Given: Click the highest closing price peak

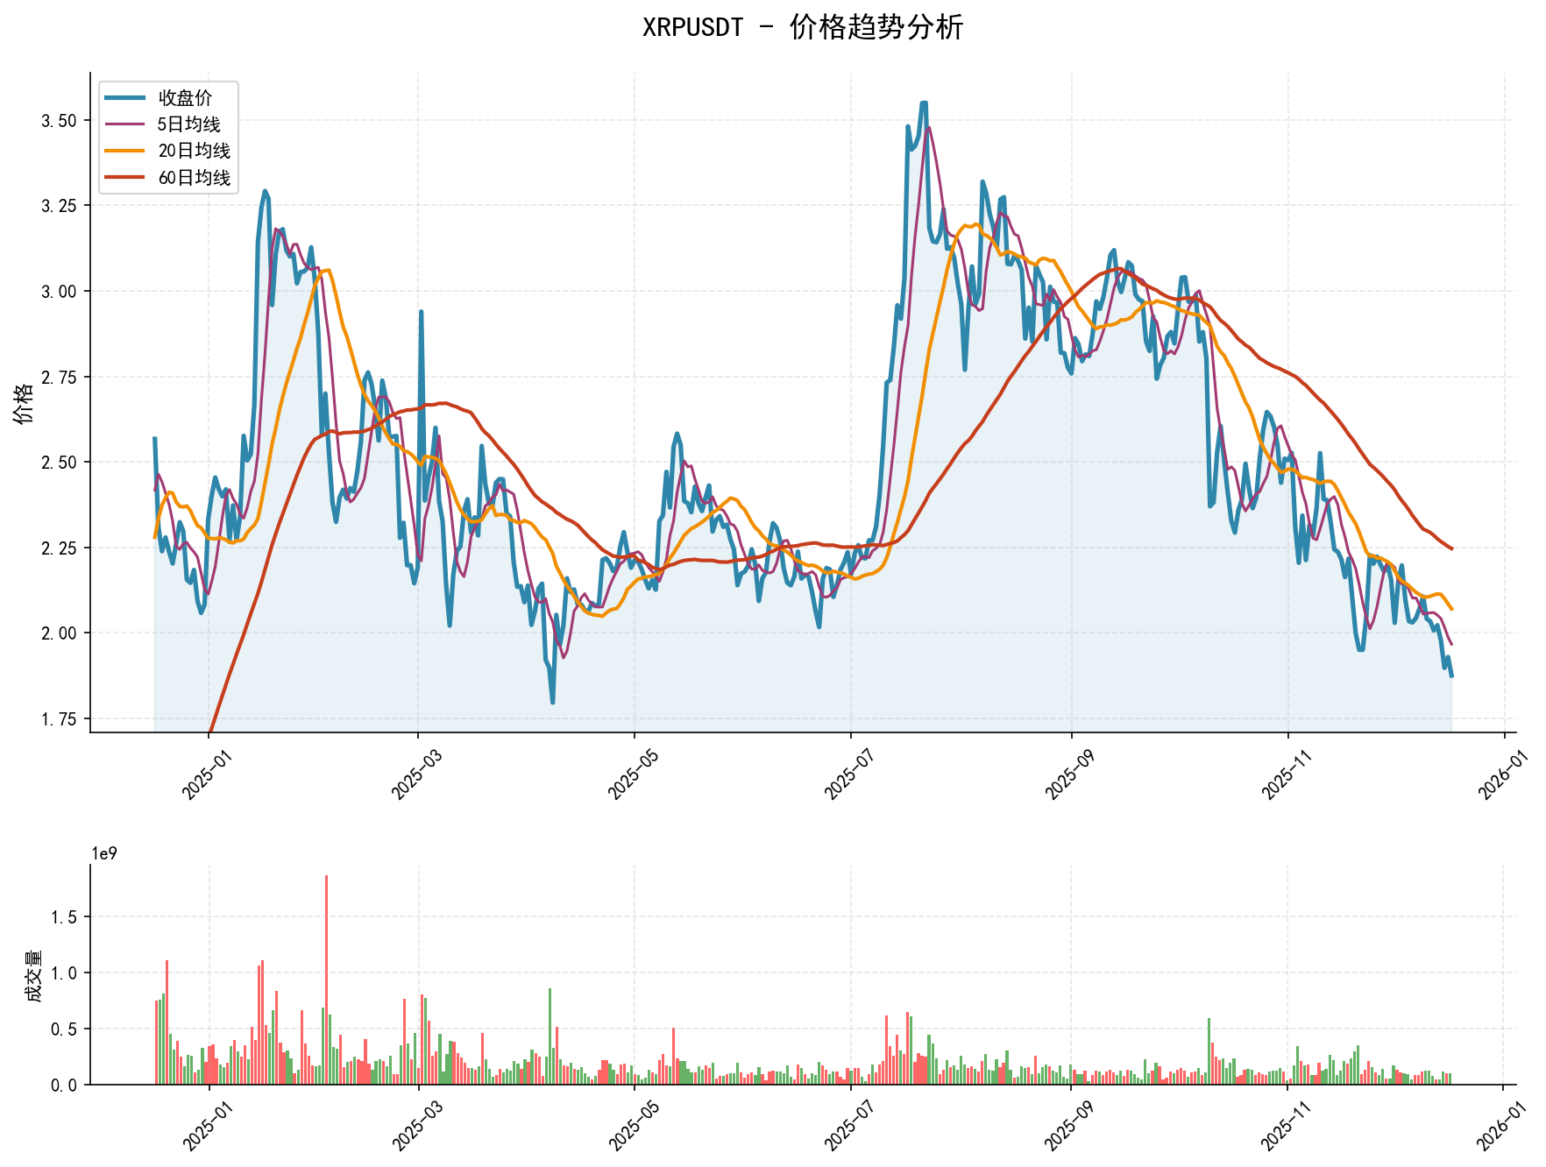Looking at the screenshot, I should tap(923, 103).
